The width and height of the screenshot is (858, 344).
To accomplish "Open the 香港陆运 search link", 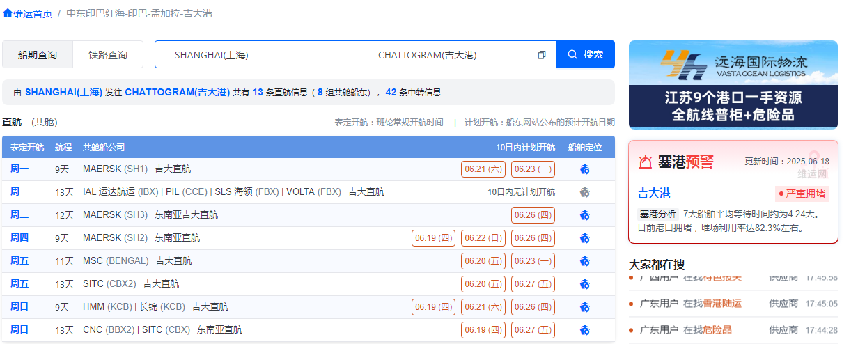I will point(722,304).
